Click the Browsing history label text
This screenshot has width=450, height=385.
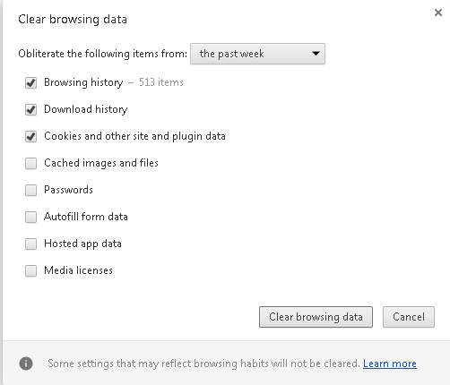coord(83,82)
